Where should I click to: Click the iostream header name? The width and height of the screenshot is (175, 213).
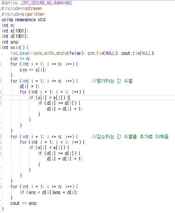pyautogui.click(x=31, y=9)
